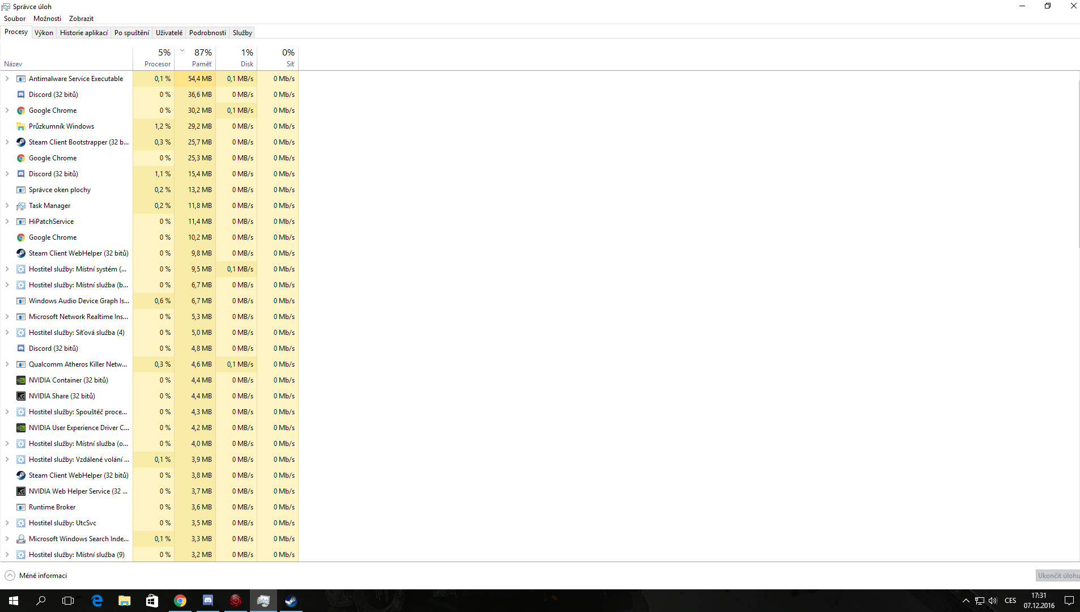The height and width of the screenshot is (612, 1080).
Task: Click the volume speaker tray icon
Action: pos(992,601)
